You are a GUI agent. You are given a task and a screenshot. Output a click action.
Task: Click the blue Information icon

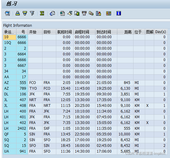(119, 14)
